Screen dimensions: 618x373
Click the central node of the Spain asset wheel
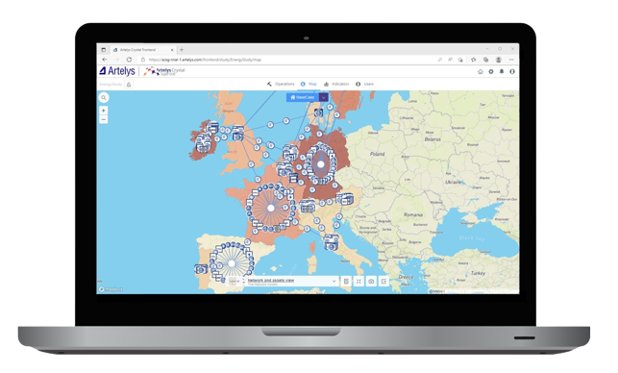coord(232,263)
